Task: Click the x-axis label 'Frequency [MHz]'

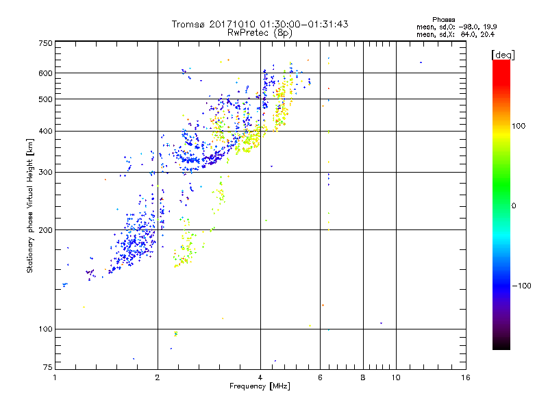Action: tap(260, 386)
